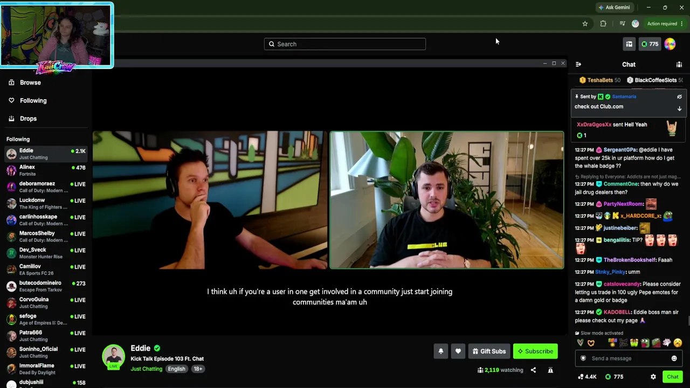This screenshot has height=388, width=690.
Task: Open the dashboard icon in the top bar
Action: point(629,44)
